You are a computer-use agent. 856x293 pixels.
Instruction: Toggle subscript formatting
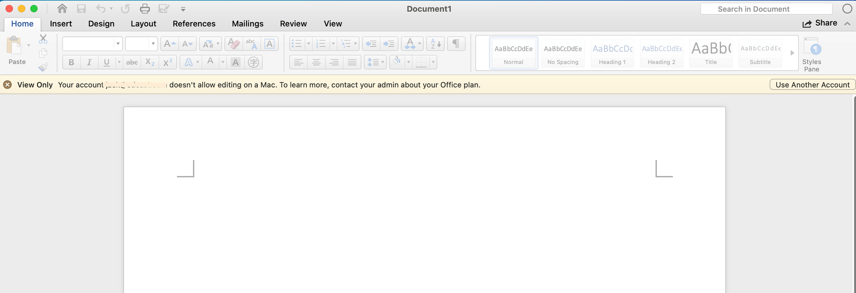coord(150,62)
